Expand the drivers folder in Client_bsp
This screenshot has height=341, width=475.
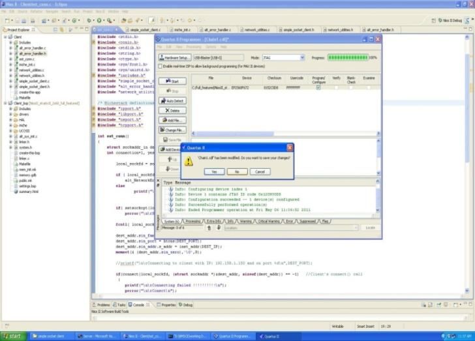pyautogui.click(x=10, y=114)
